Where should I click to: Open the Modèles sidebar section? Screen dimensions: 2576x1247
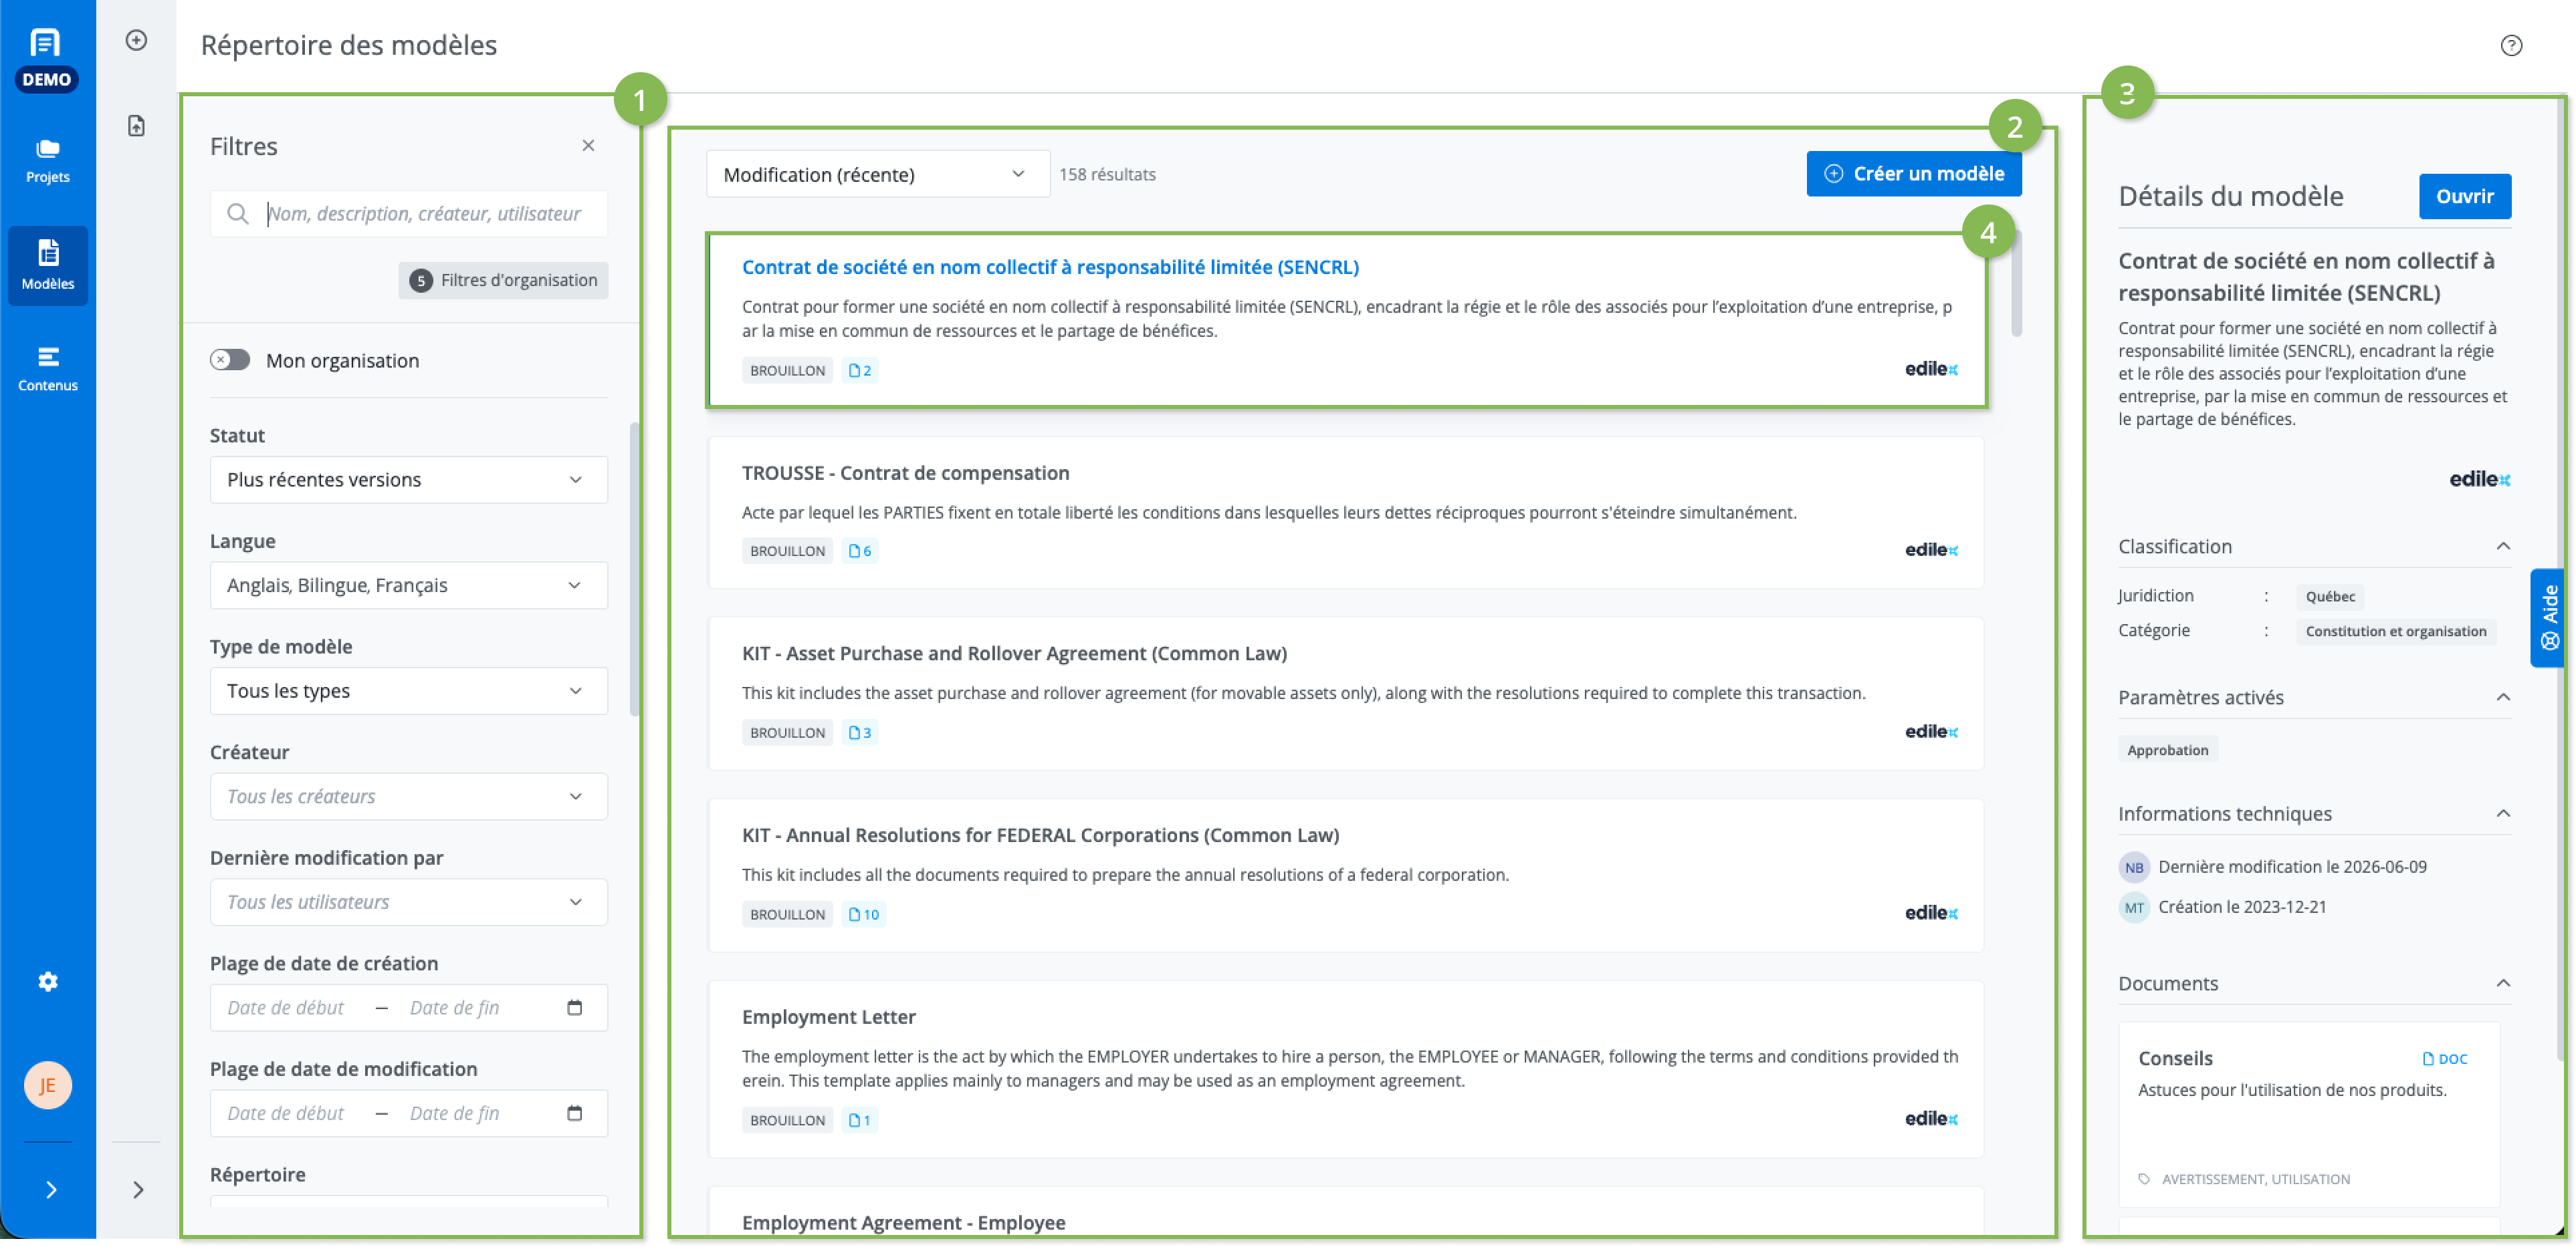(47, 265)
